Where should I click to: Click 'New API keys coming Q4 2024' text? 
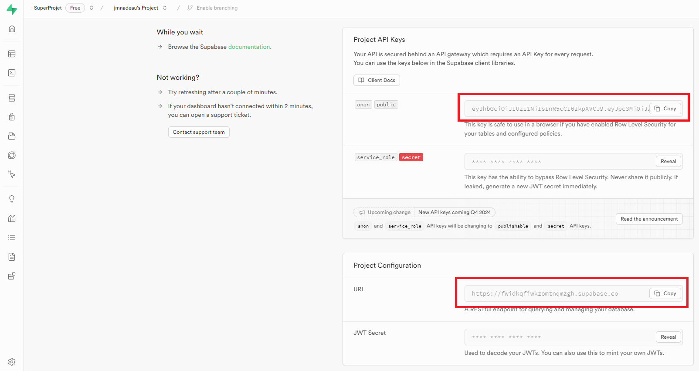click(455, 212)
